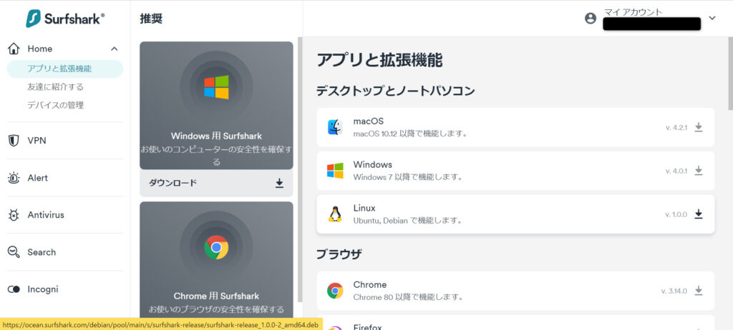Screen dimensions: 733x330
Task: Click the マイアカウント label
Action: tap(633, 12)
